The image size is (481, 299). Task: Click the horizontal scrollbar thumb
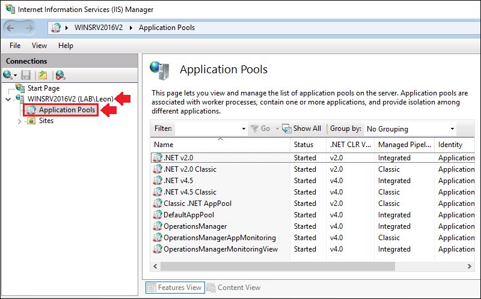(278, 266)
